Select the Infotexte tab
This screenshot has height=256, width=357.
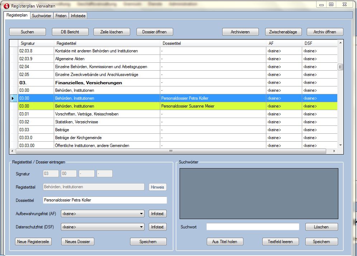point(78,16)
